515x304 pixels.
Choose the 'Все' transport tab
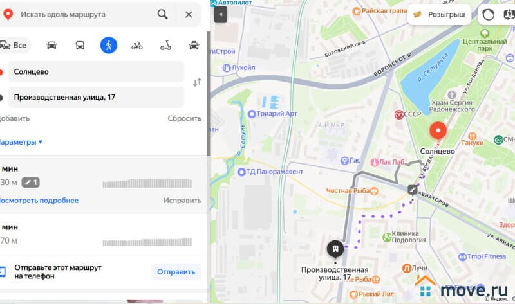(x=14, y=45)
